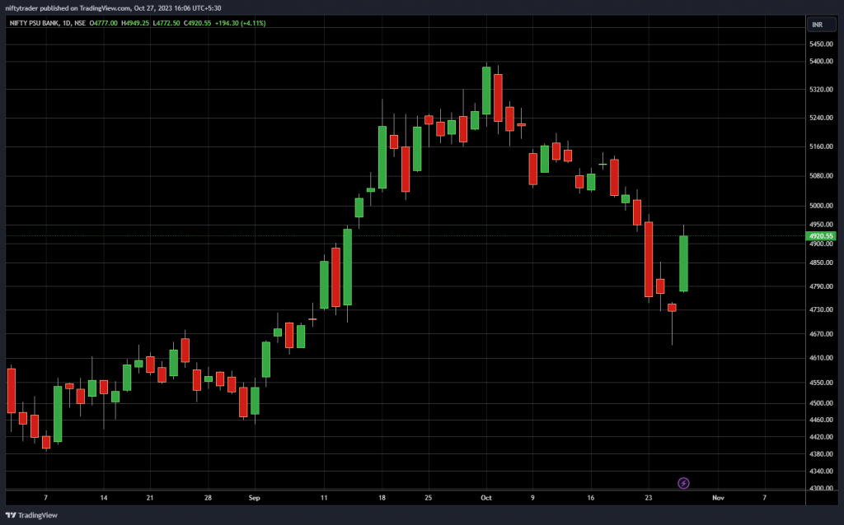
Task: Click the 4950.00 price axis label
Action: click(821, 225)
